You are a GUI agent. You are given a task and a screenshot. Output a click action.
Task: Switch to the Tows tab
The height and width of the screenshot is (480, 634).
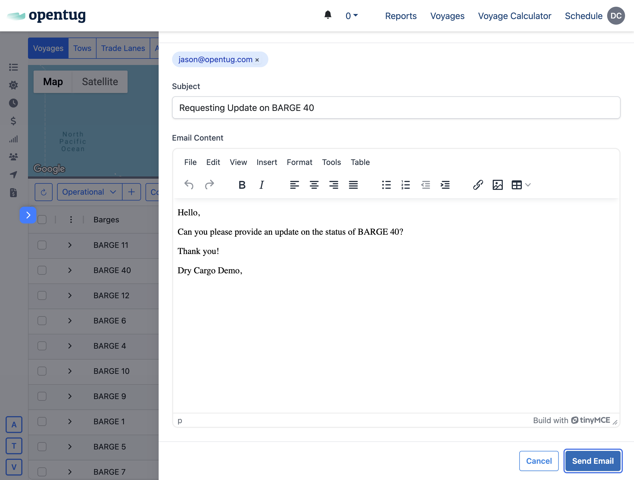point(82,48)
